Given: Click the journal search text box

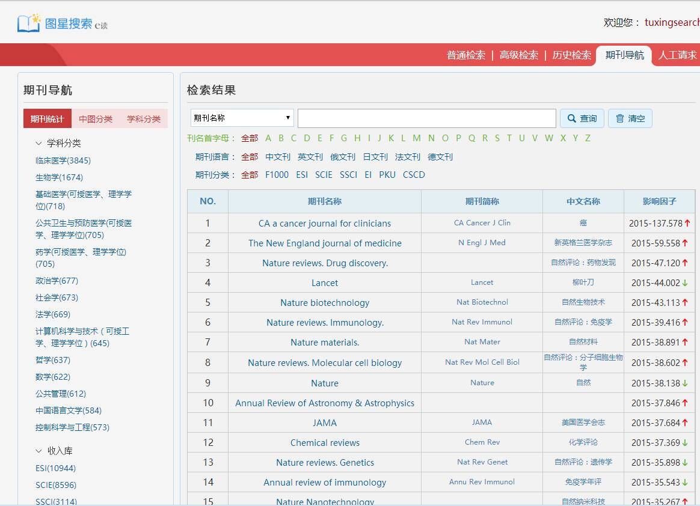Looking at the screenshot, I should click(426, 118).
